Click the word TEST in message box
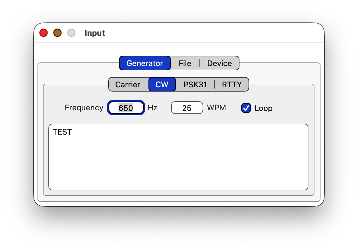 62,132
